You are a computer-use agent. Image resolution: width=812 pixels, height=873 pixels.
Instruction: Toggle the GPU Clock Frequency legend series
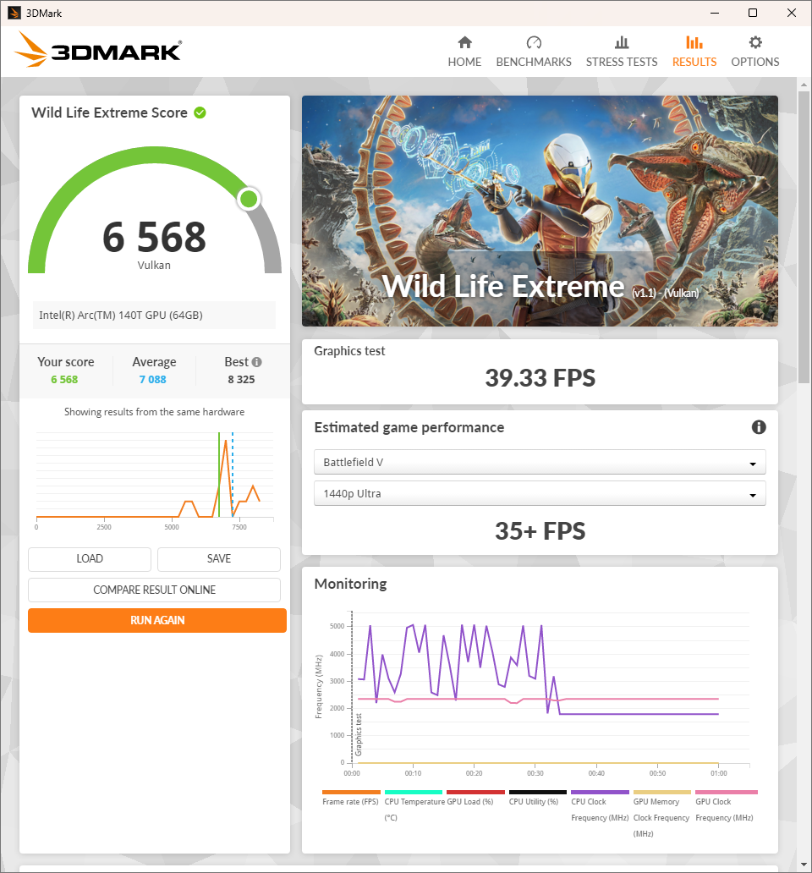[725, 802]
